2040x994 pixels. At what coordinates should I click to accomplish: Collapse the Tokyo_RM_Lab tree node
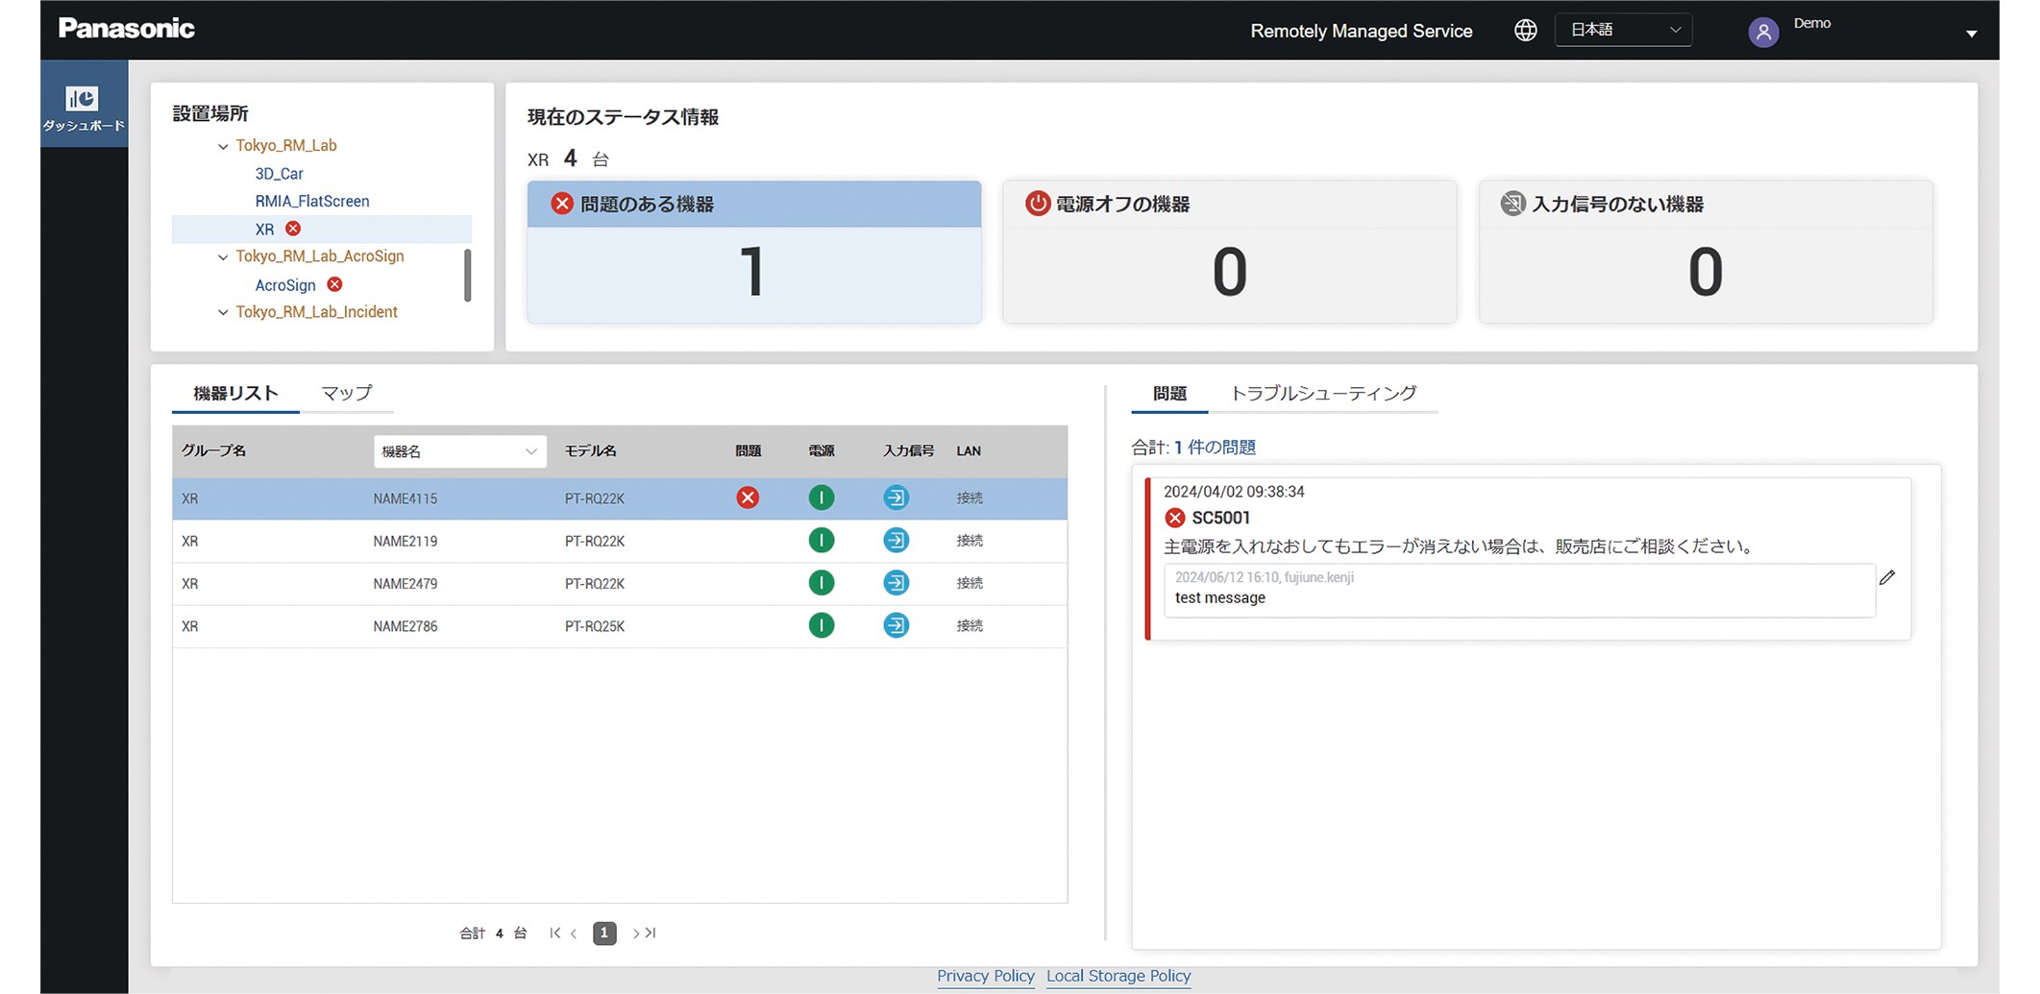point(223,147)
